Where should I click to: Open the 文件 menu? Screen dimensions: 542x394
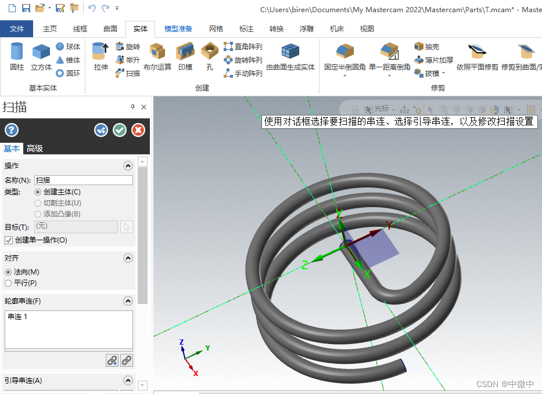tap(17, 28)
